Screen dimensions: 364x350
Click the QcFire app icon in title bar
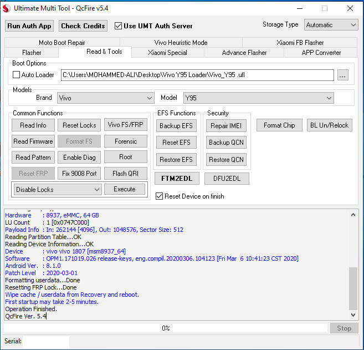point(7,8)
